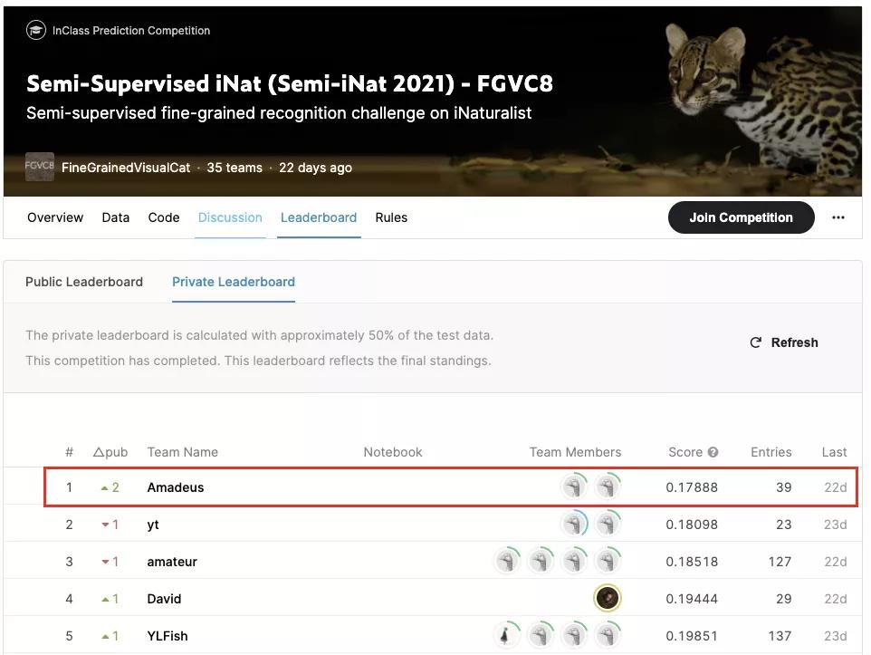Screen dimensions: 871x655
Task: Select the Private Leaderboard tab
Action: pos(234,282)
